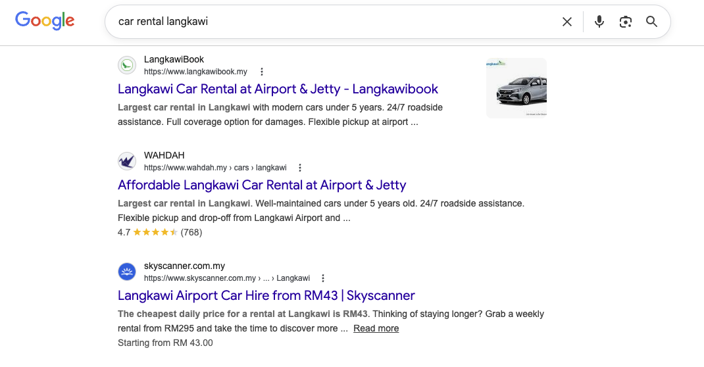Click 'Starting from RM 43.00' text

click(x=165, y=343)
